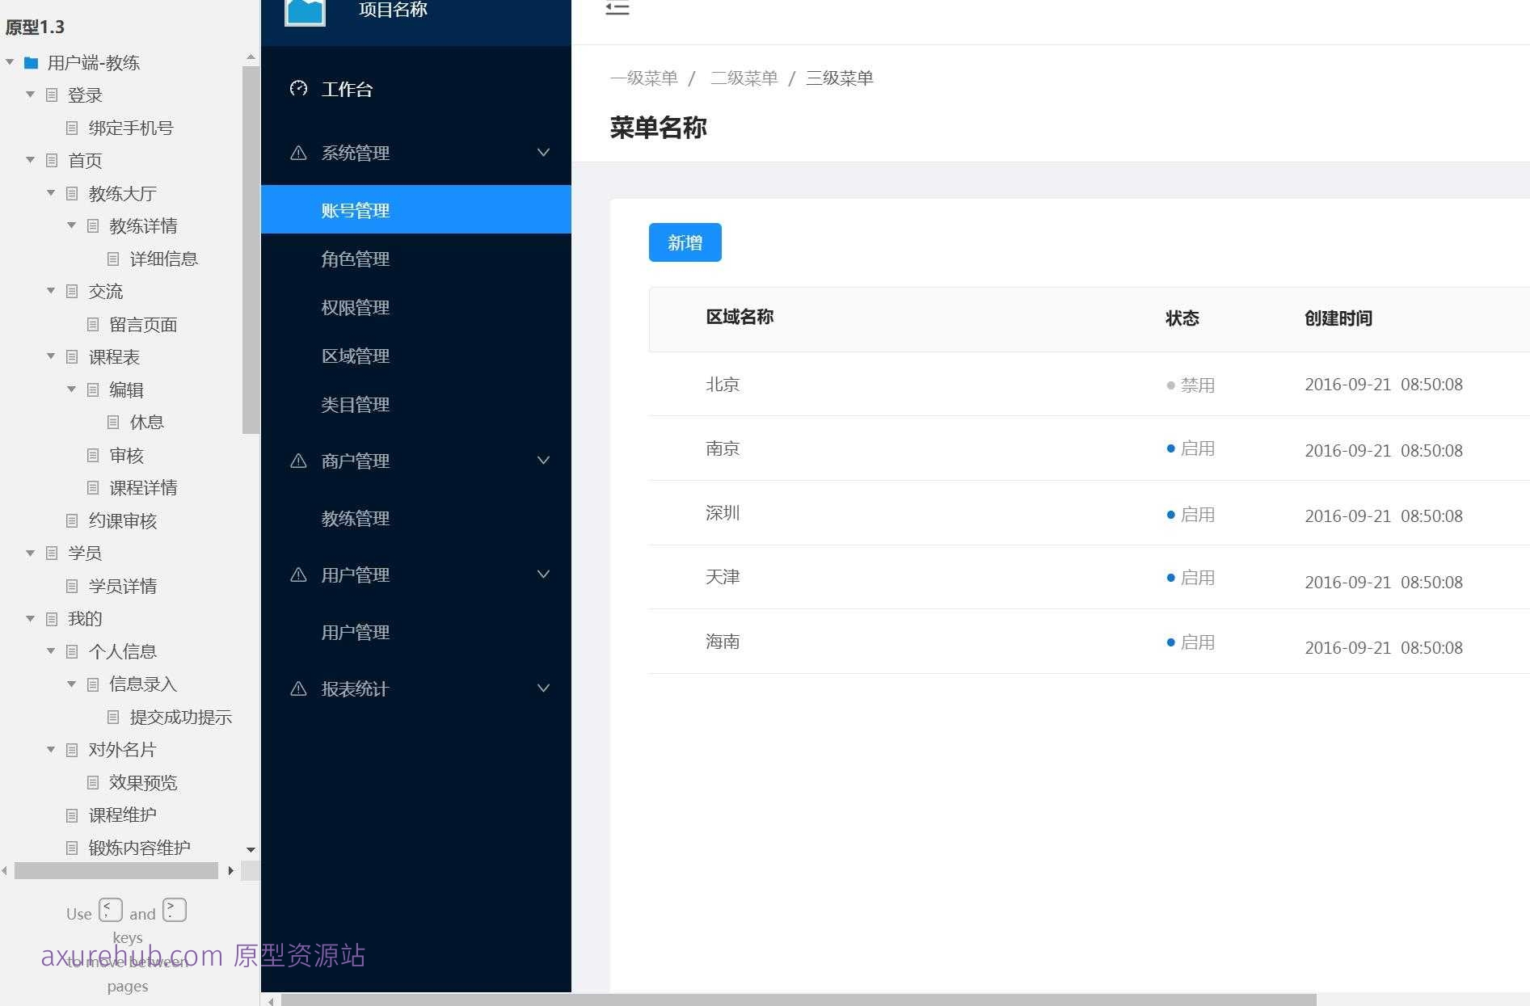Click the folder icon beside 用户端-教练
1530x1006 pixels.
coord(32,62)
